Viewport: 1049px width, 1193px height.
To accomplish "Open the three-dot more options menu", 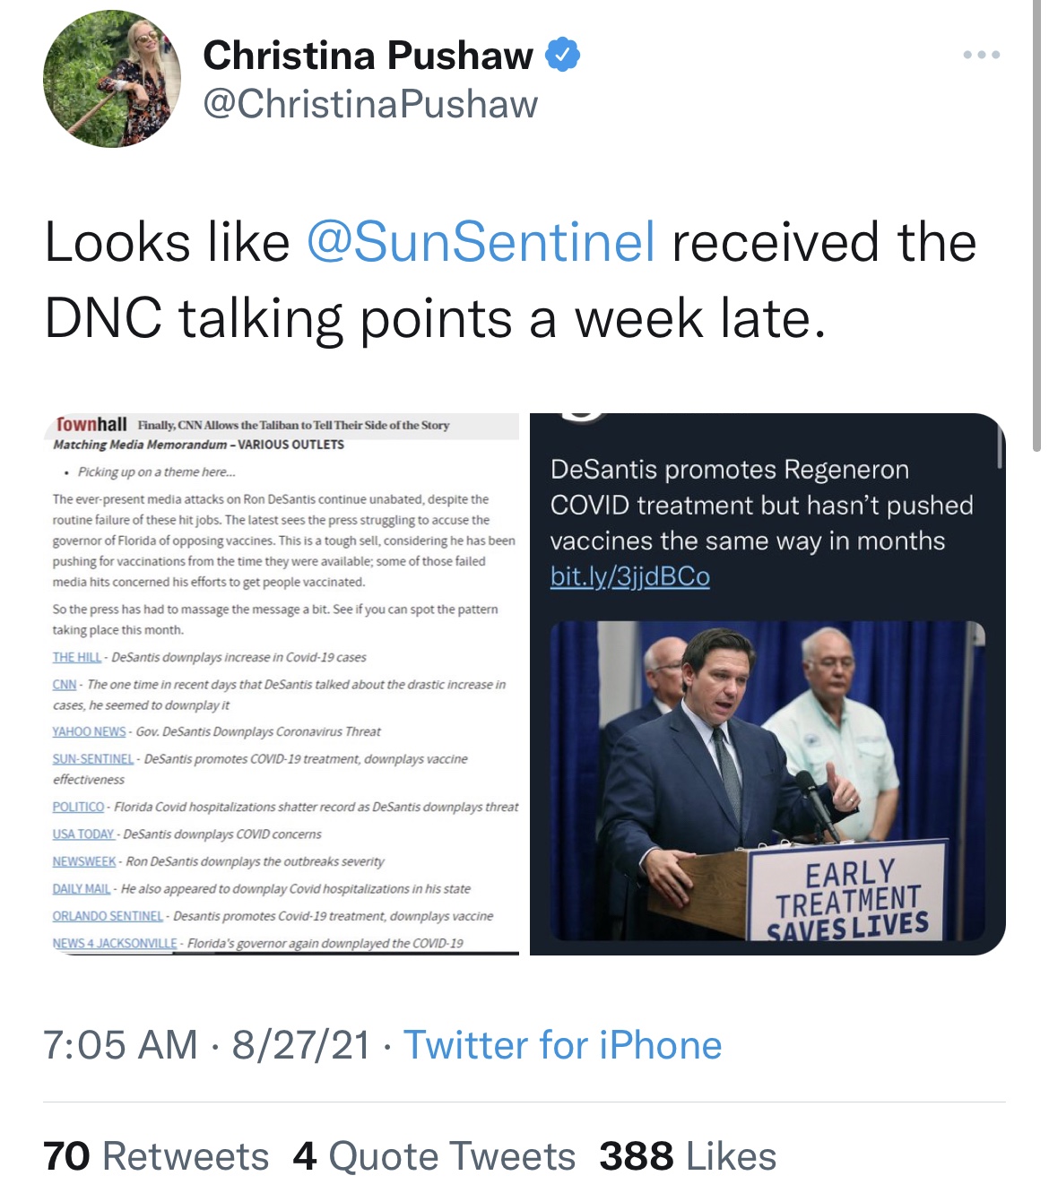I will point(982,56).
